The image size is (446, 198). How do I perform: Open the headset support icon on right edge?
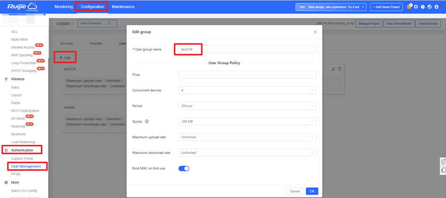(443, 170)
